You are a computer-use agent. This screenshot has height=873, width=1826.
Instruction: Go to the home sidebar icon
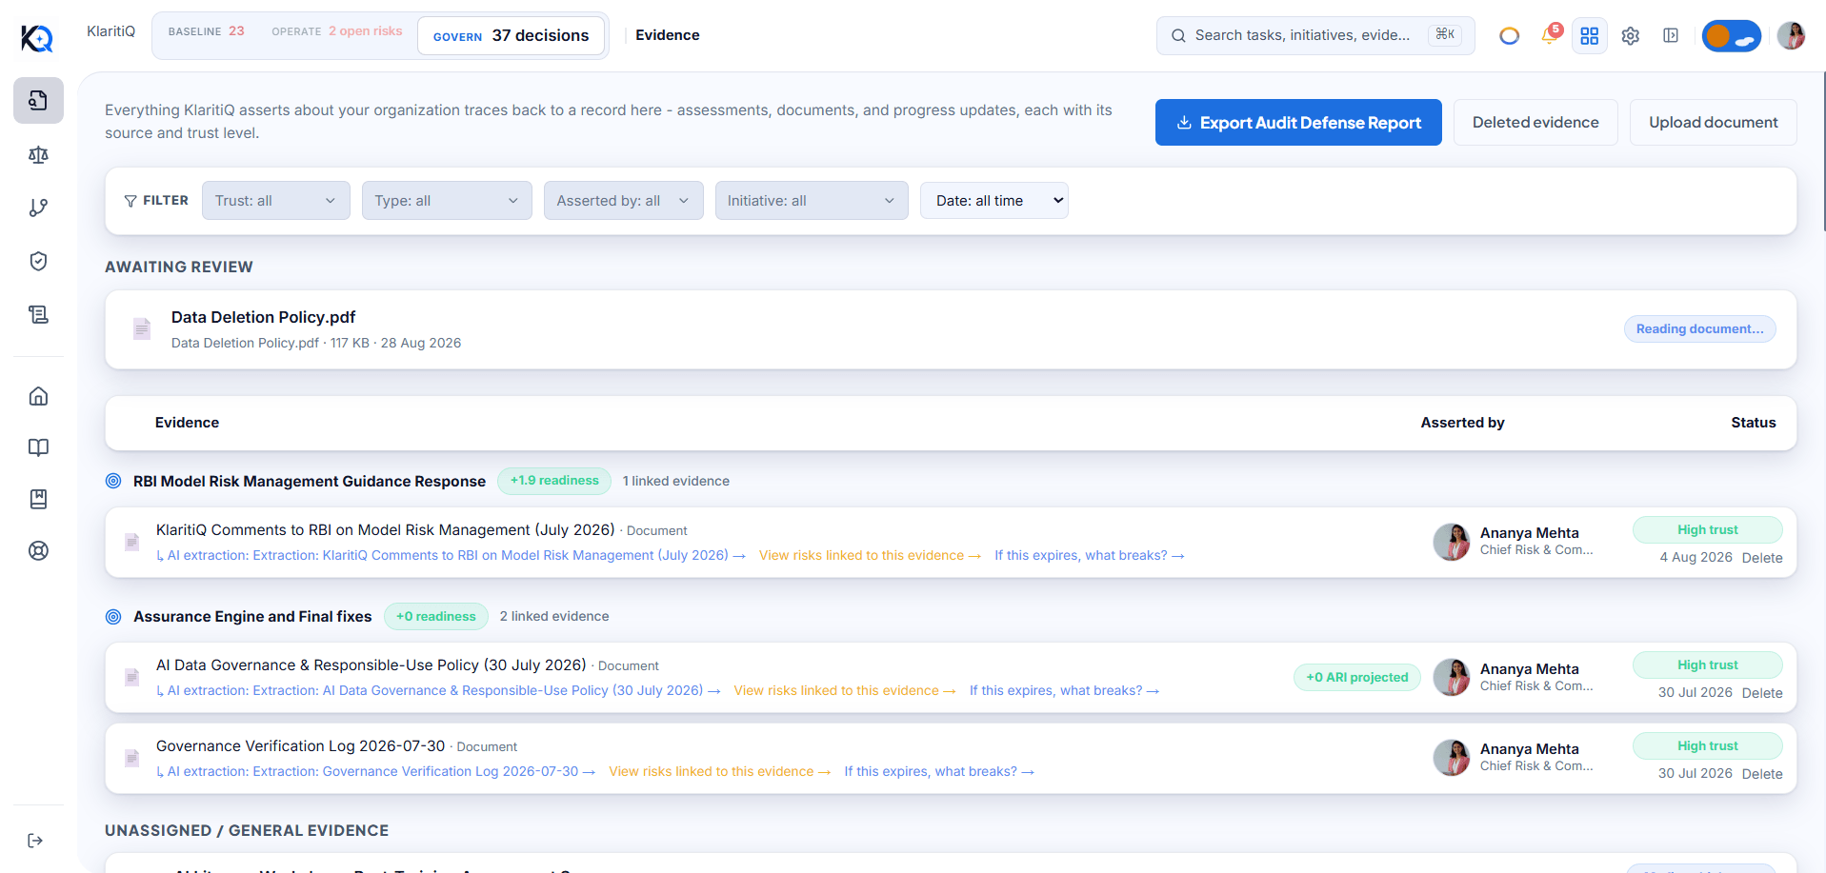tap(38, 396)
